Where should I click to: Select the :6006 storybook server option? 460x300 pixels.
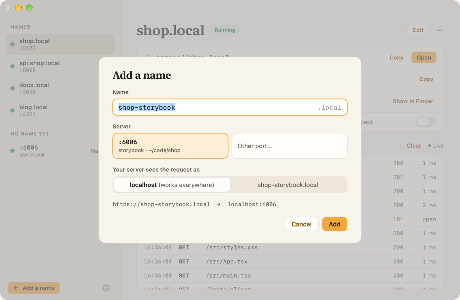170,146
